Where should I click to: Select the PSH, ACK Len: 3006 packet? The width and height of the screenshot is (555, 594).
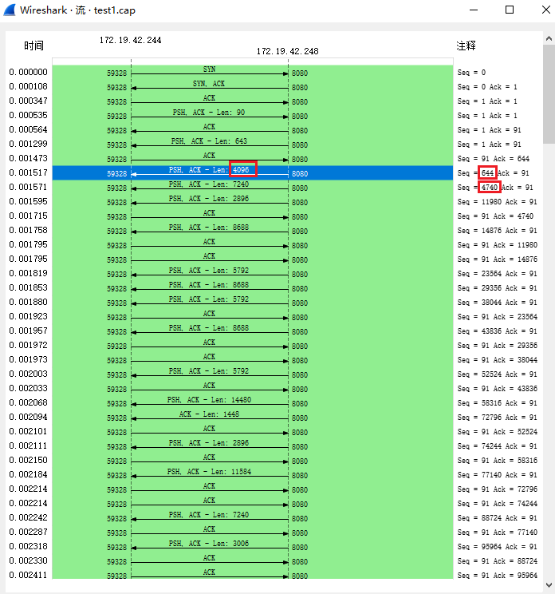(x=209, y=546)
